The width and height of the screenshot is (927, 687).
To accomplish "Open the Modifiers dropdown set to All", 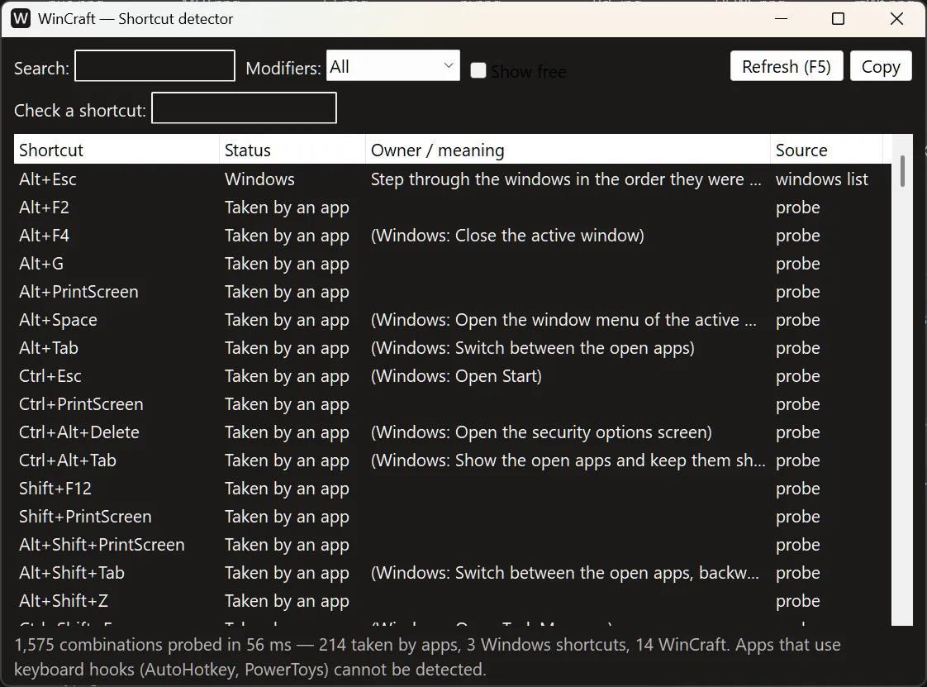I will [x=393, y=65].
